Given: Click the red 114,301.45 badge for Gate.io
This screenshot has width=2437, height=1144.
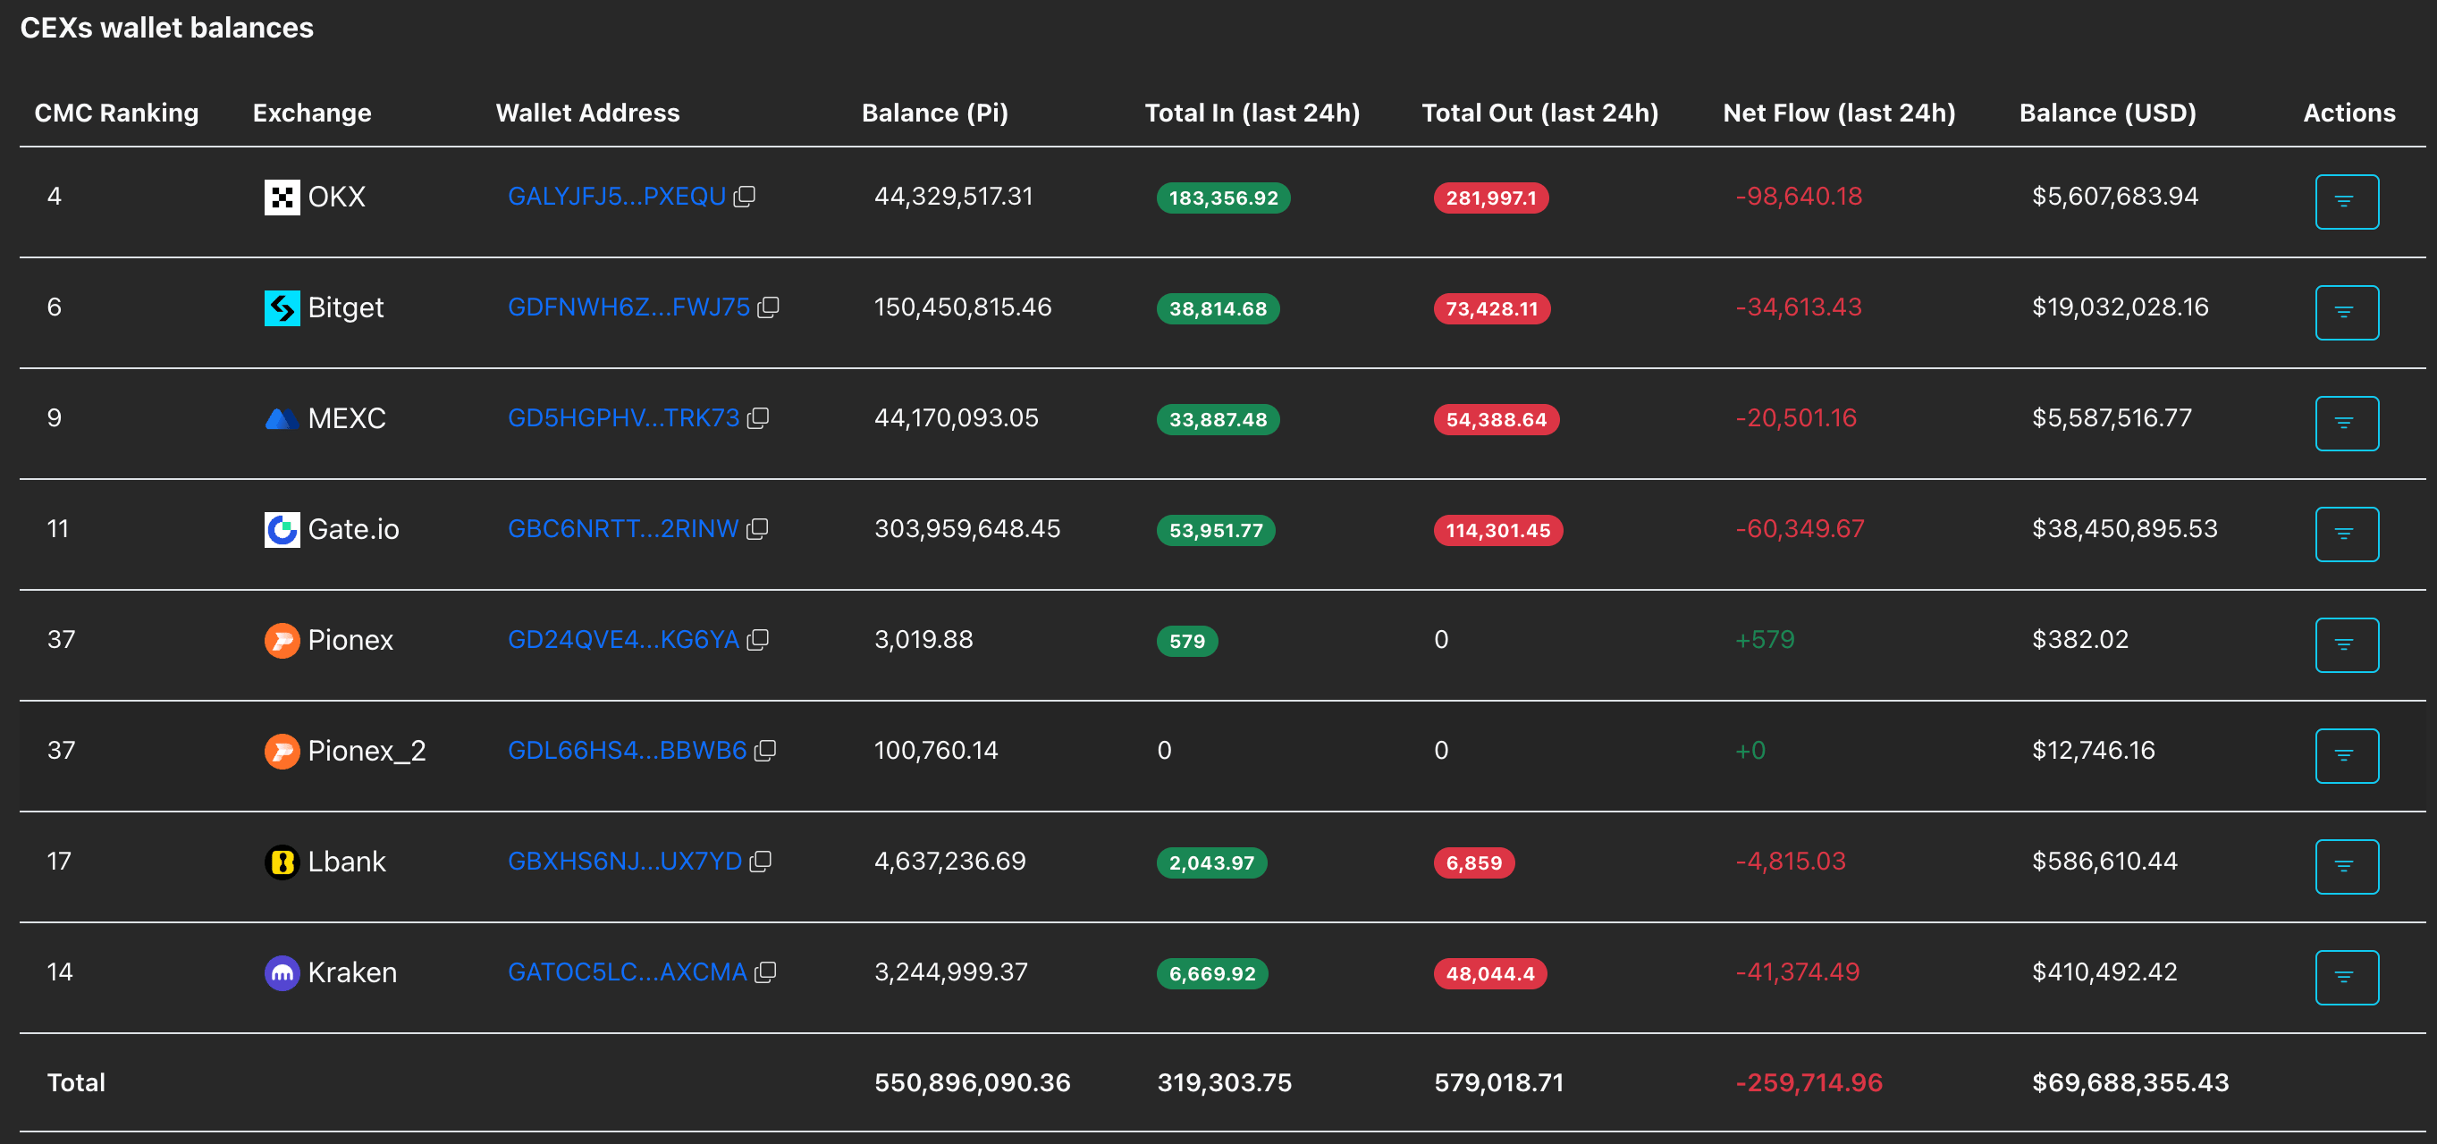Looking at the screenshot, I should point(1498,530).
